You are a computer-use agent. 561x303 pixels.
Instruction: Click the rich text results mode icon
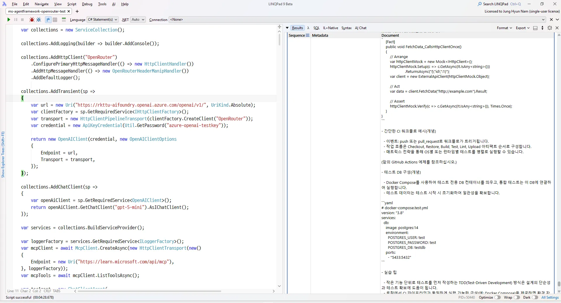[x=48, y=20]
